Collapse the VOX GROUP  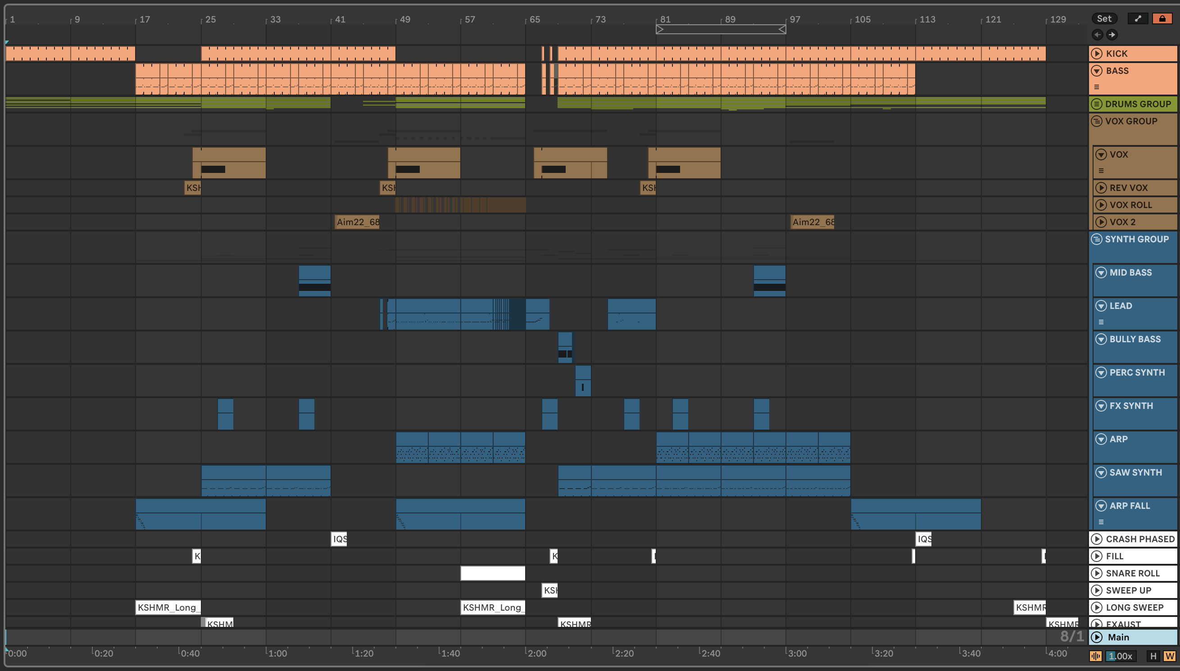(1097, 121)
